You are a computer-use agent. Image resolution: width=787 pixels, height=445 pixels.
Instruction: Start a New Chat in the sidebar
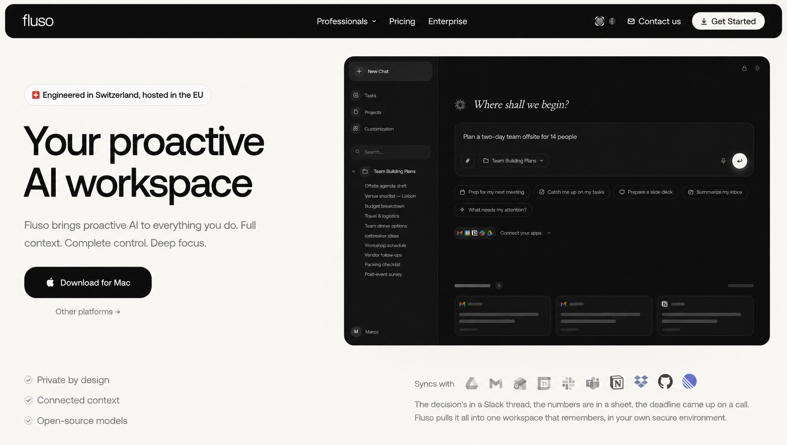pos(390,71)
